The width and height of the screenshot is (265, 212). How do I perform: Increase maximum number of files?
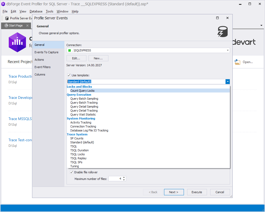point(124,178)
